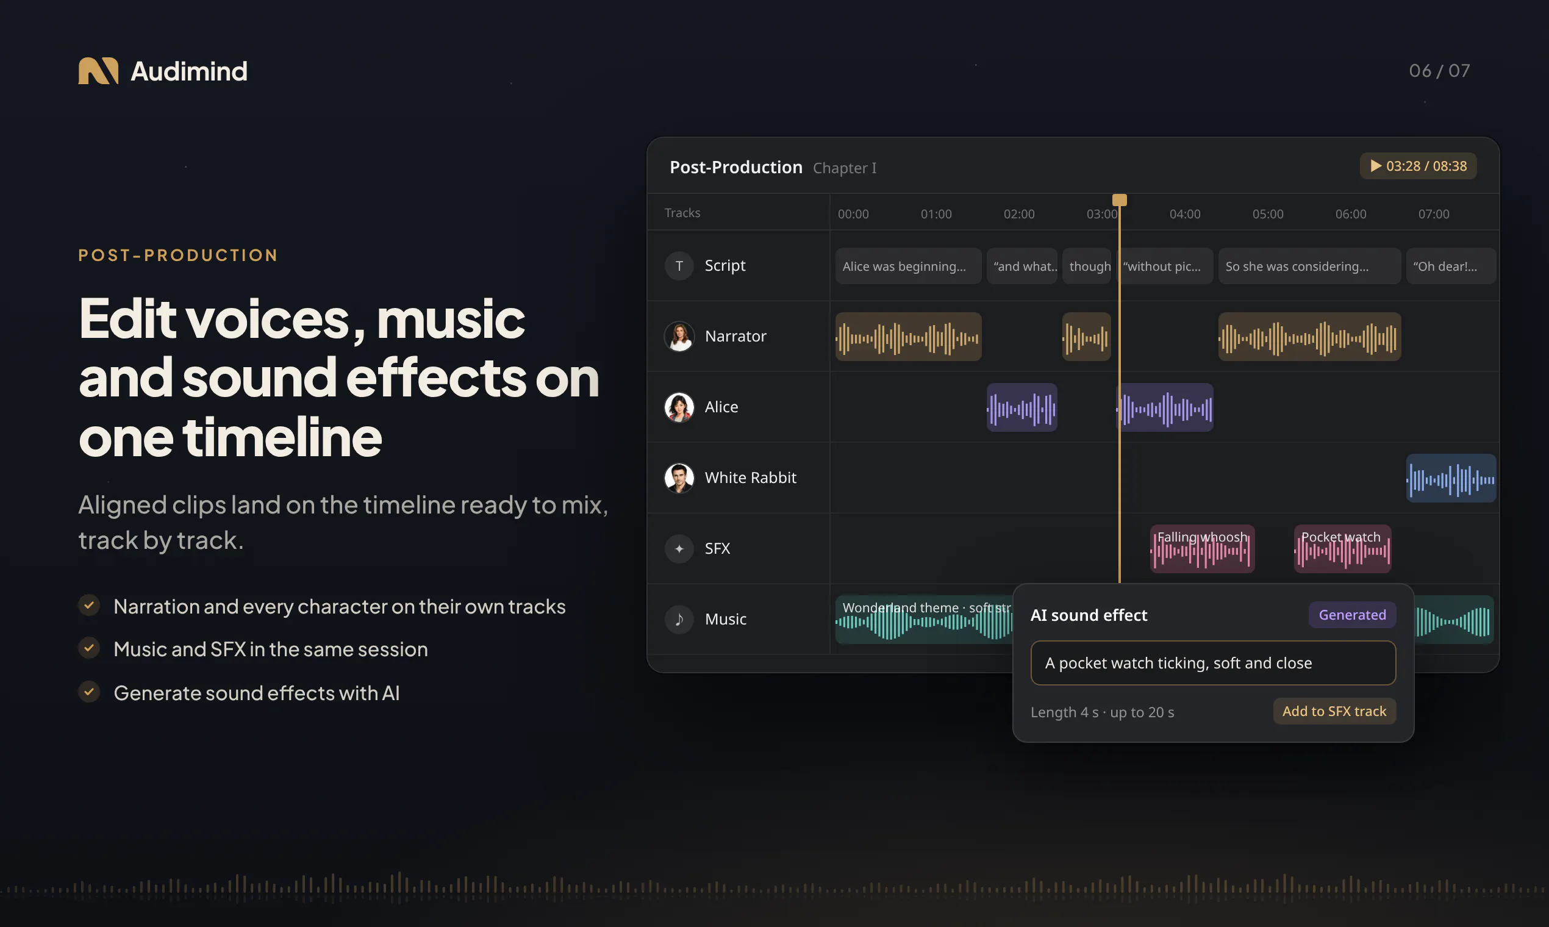Click the Tracks column header
The image size is (1549, 927).
(682, 212)
